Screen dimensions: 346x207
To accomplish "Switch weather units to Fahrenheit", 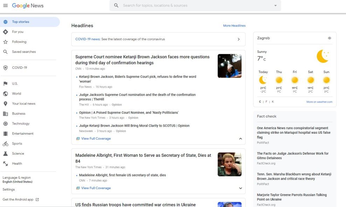I will click(x=267, y=102).
